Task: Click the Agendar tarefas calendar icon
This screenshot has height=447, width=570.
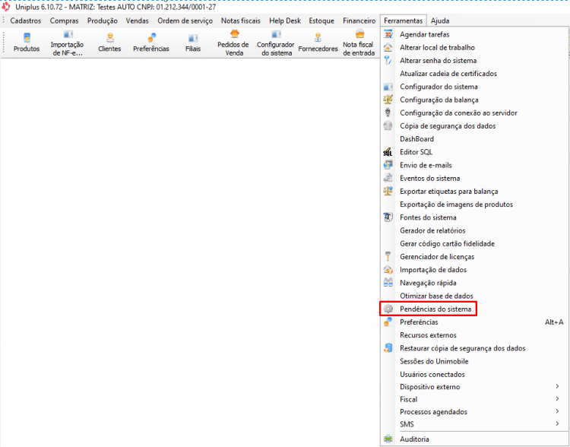Action: (x=388, y=34)
